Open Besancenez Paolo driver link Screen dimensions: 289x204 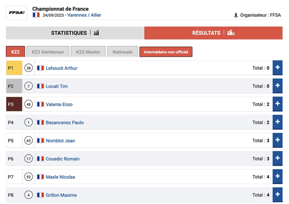click(x=65, y=122)
